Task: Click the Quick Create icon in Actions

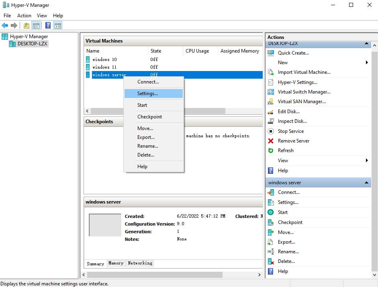Action: pyautogui.click(x=271, y=53)
